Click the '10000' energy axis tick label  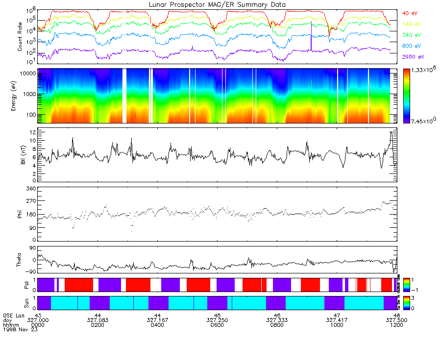point(27,73)
